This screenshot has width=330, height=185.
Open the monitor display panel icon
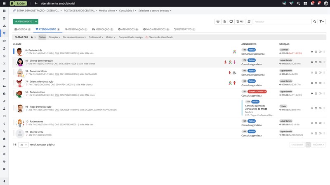pyautogui.click(x=231, y=21)
